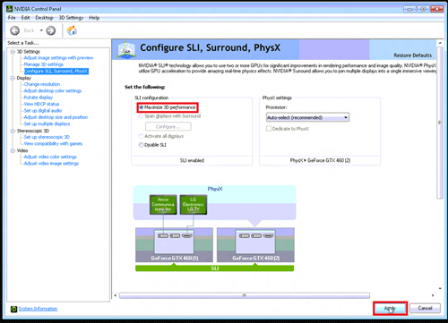The height and width of the screenshot is (323, 448).
Task: Click the green SLI bridge bar
Action: point(215,268)
